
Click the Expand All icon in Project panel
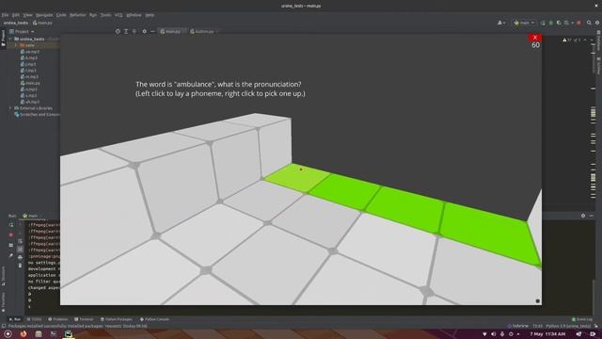[x=126, y=31]
